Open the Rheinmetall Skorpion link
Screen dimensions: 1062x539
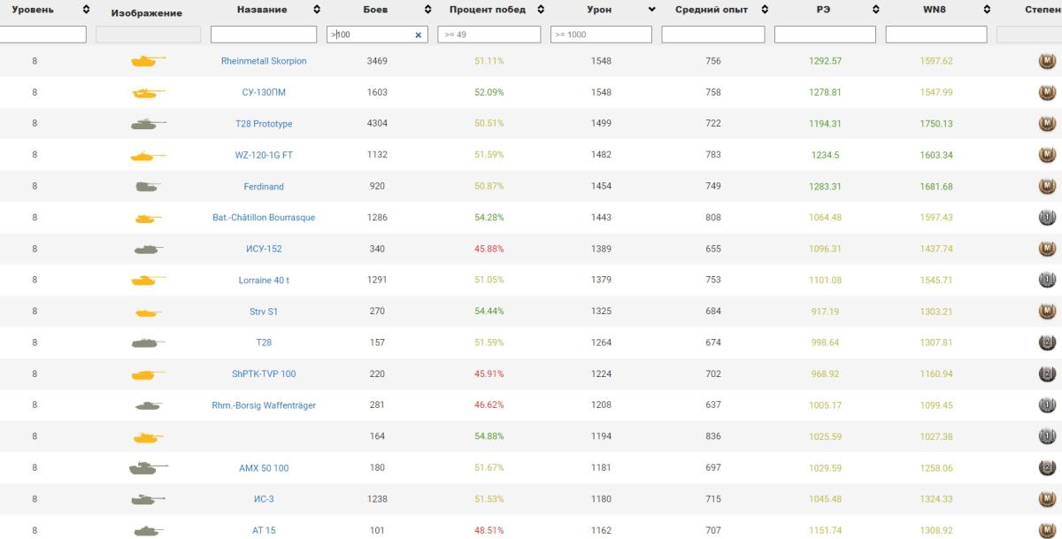(x=264, y=61)
